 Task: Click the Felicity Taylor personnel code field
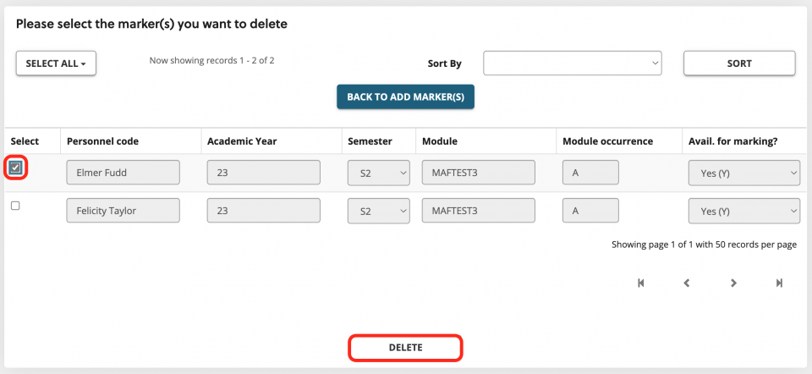click(123, 211)
